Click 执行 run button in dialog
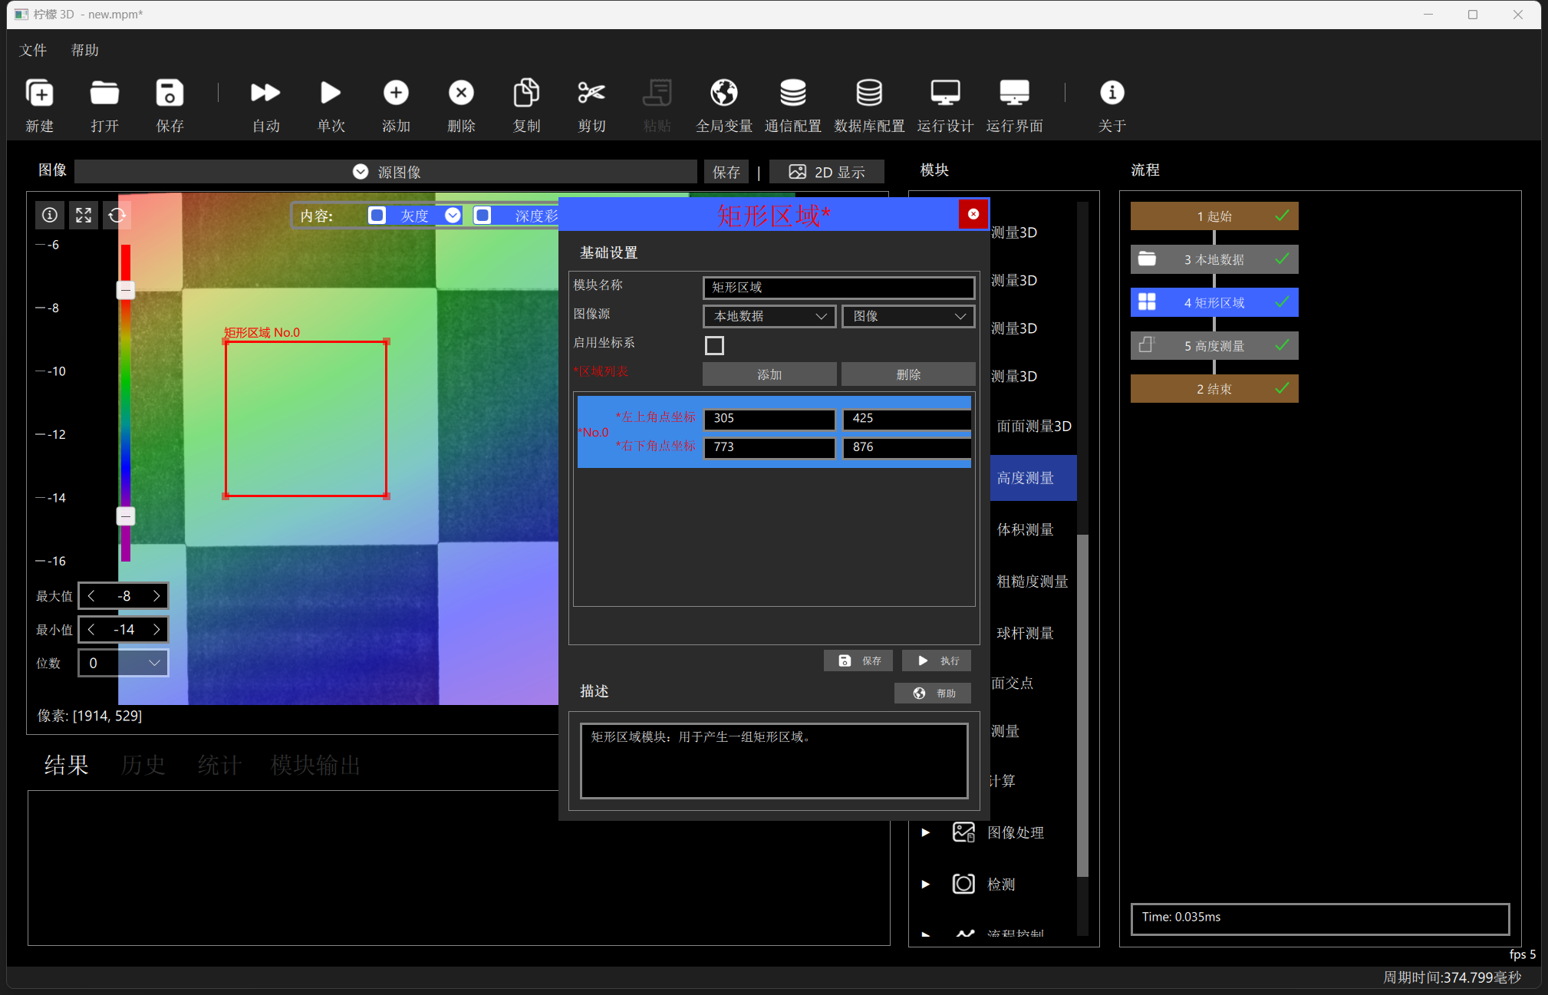This screenshot has height=995, width=1548. (x=937, y=661)
